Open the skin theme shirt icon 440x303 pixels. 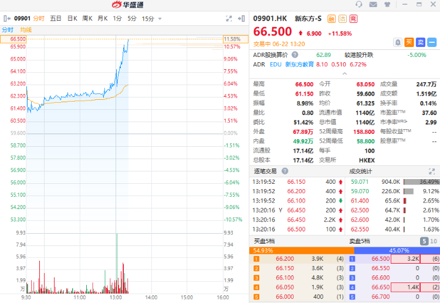(387, 5)
